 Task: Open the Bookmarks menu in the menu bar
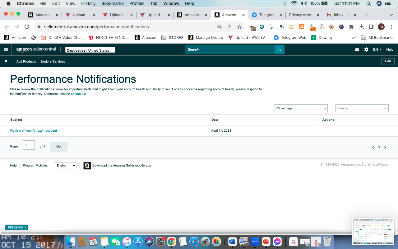(x=113, y=3)
